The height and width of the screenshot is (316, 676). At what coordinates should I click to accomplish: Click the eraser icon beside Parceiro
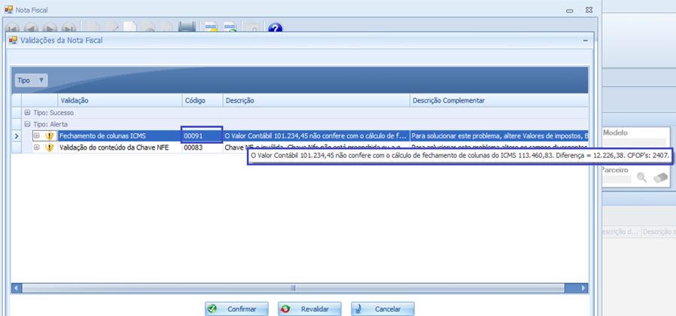pos(661,178)
